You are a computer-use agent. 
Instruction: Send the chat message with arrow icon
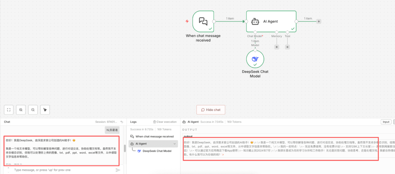pos(118,170)
